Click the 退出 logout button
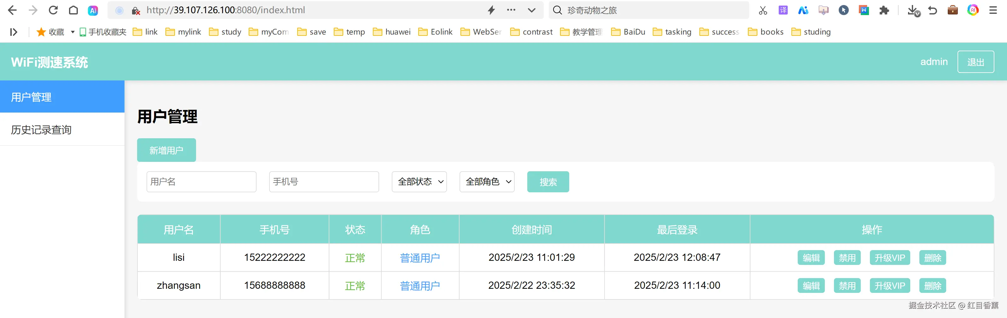The width and height of the screenshot is (1007, 318). [975, 62]
